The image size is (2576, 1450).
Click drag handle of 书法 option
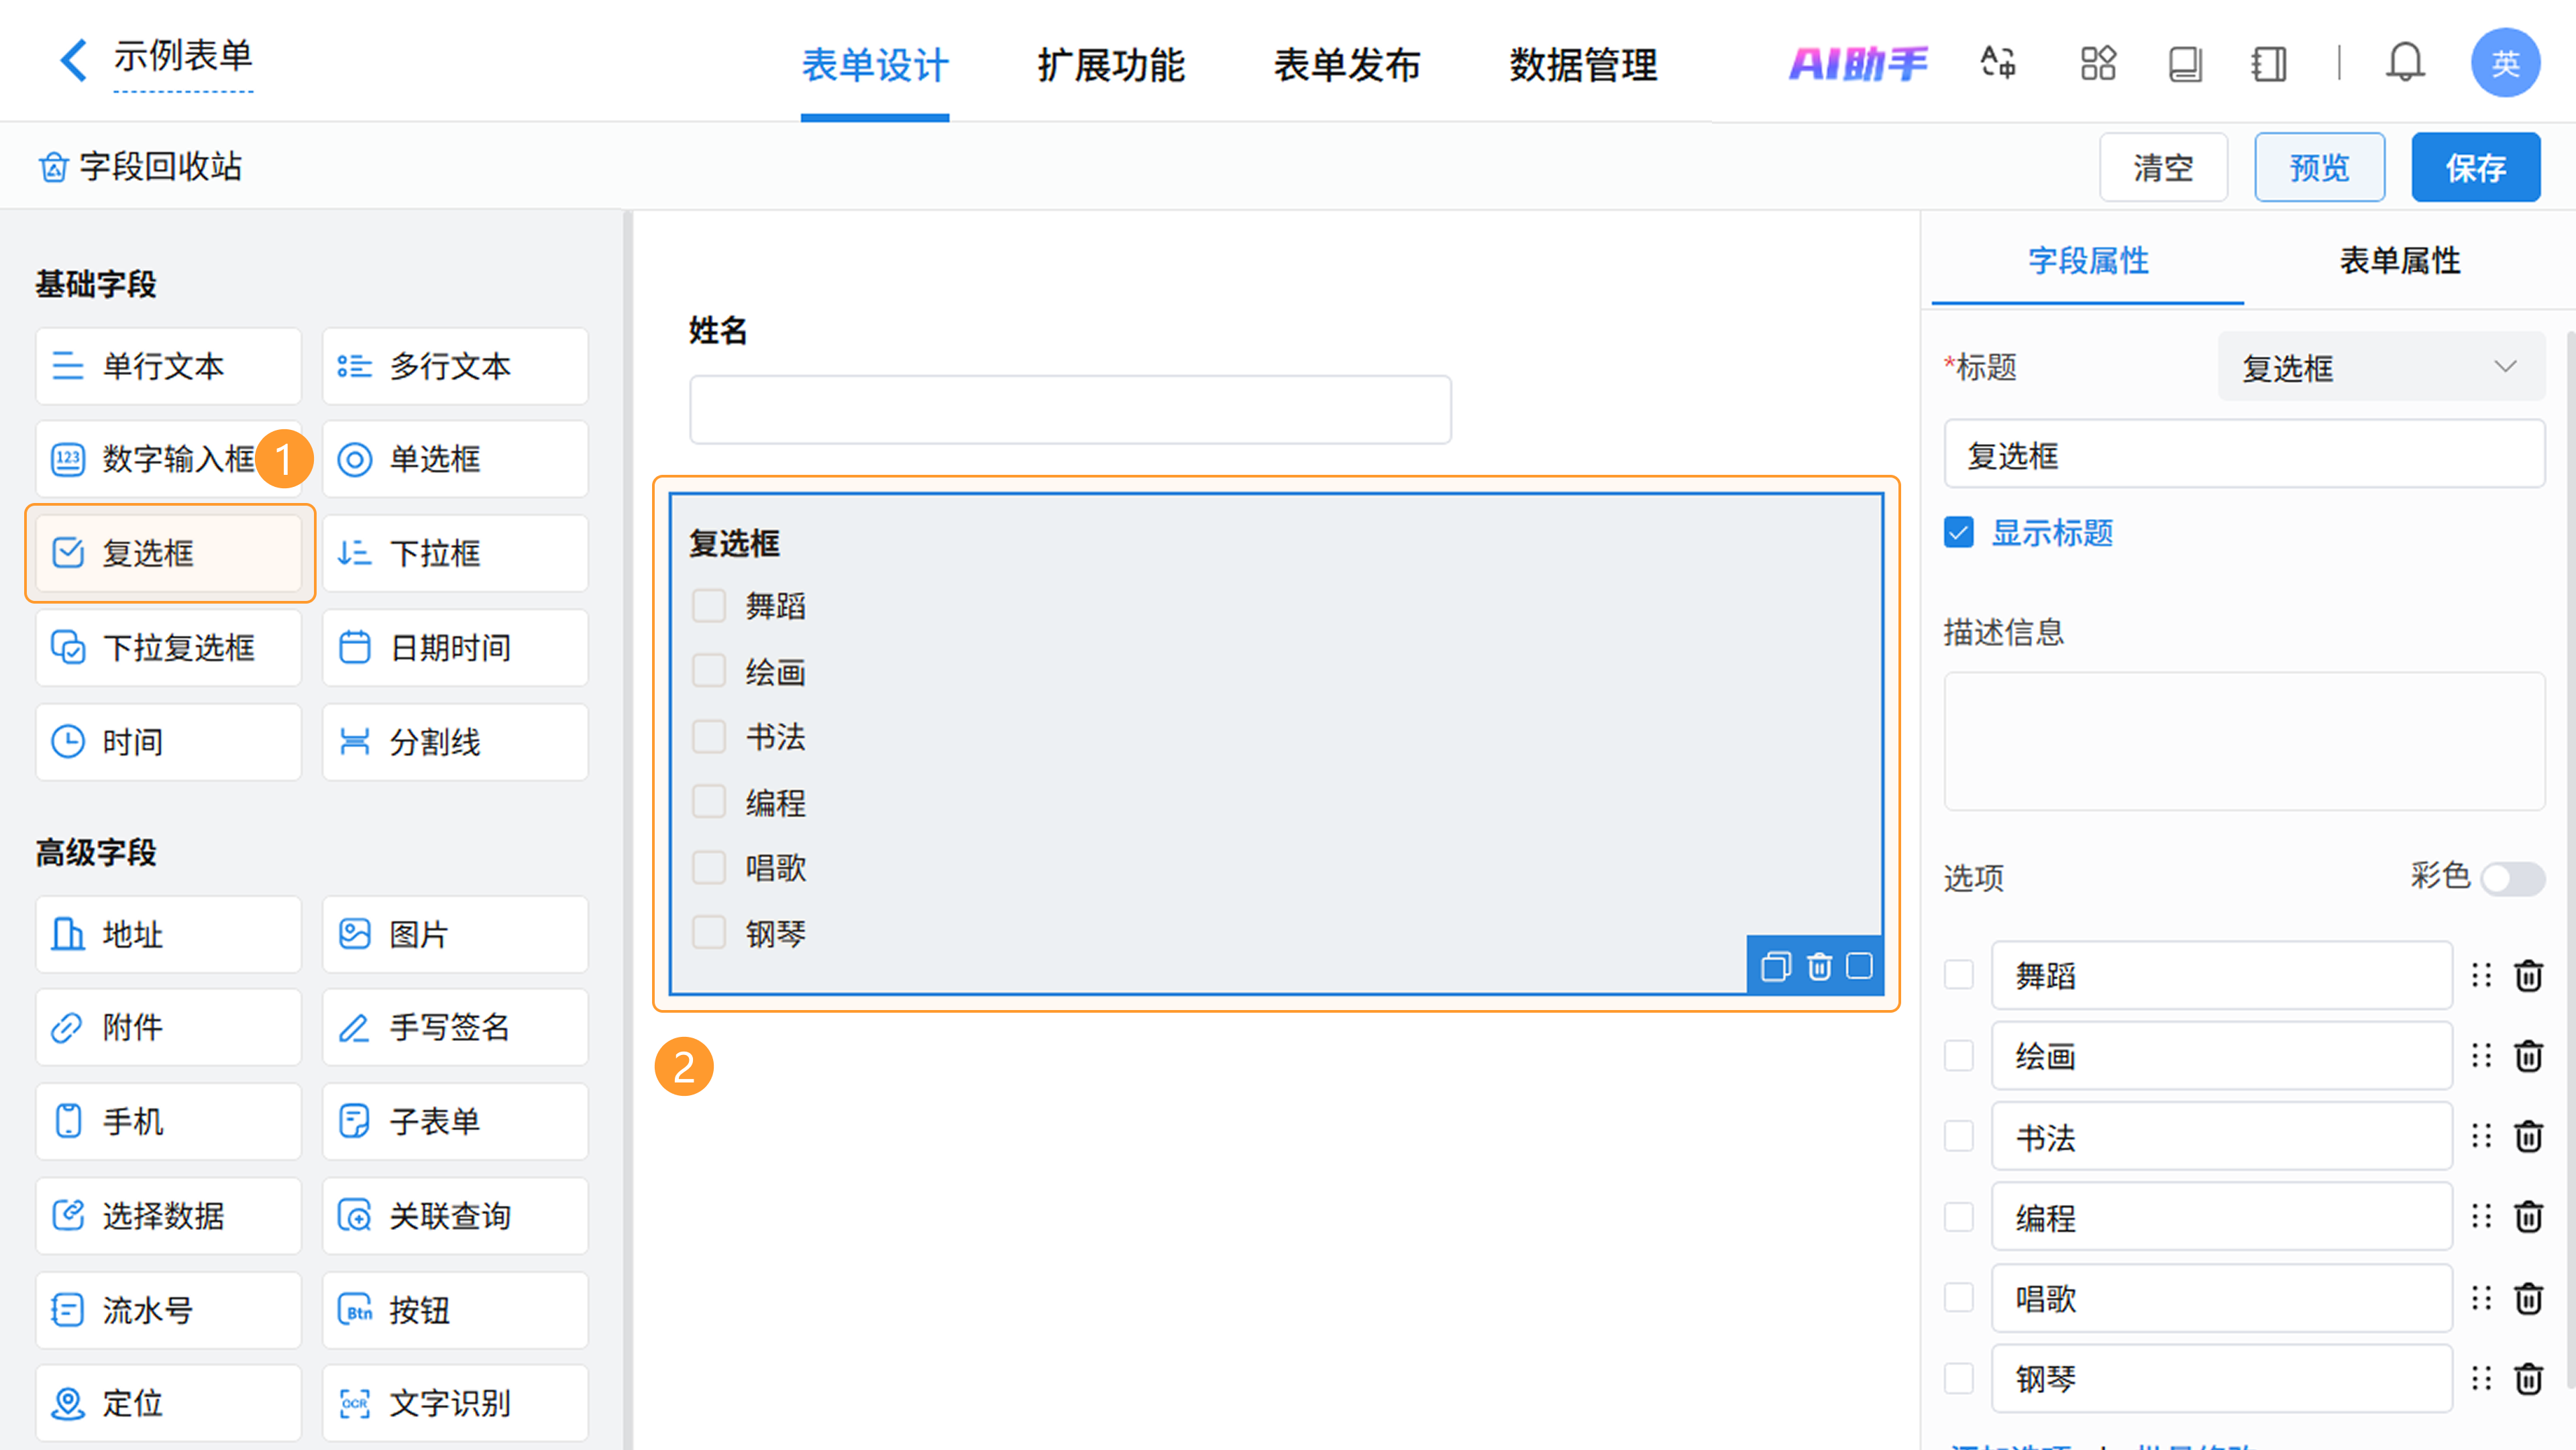click(2481, 1136)
